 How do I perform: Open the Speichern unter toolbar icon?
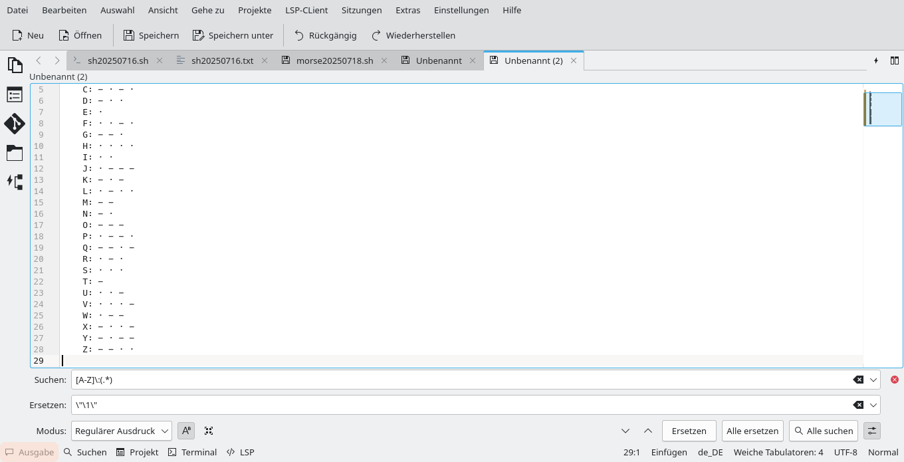(233, 35)
